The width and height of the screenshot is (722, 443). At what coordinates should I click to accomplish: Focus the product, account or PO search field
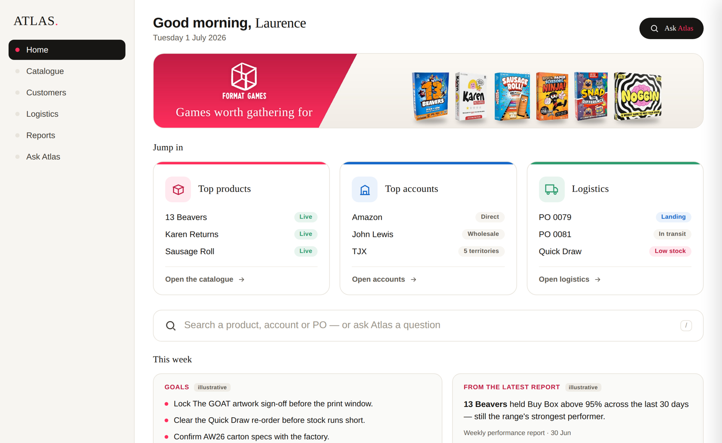point(428,326)
